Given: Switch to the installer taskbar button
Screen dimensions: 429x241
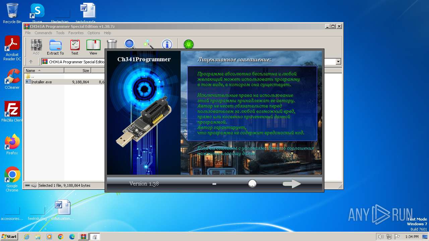Looking at the screenshot, I should point(95,237).
